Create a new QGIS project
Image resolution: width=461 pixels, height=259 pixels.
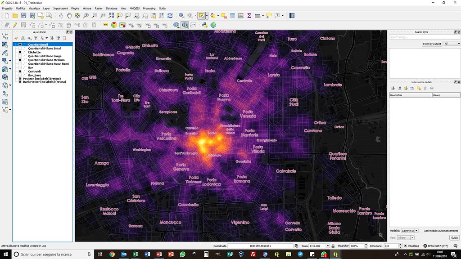[7, 16]
